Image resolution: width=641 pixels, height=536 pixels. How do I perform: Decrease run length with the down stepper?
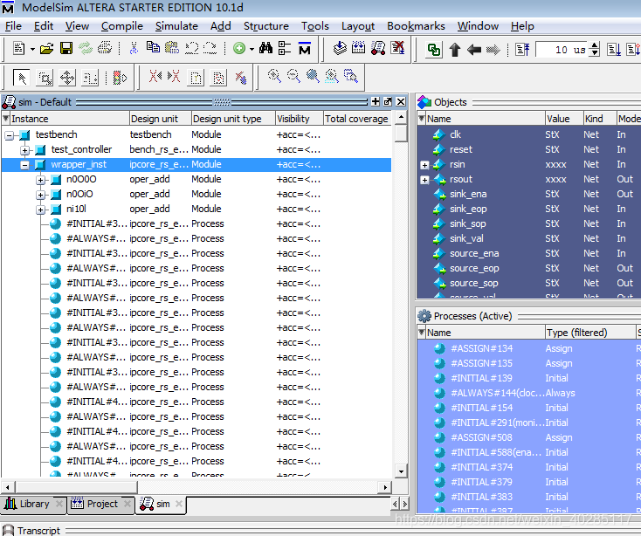[596, 53]
